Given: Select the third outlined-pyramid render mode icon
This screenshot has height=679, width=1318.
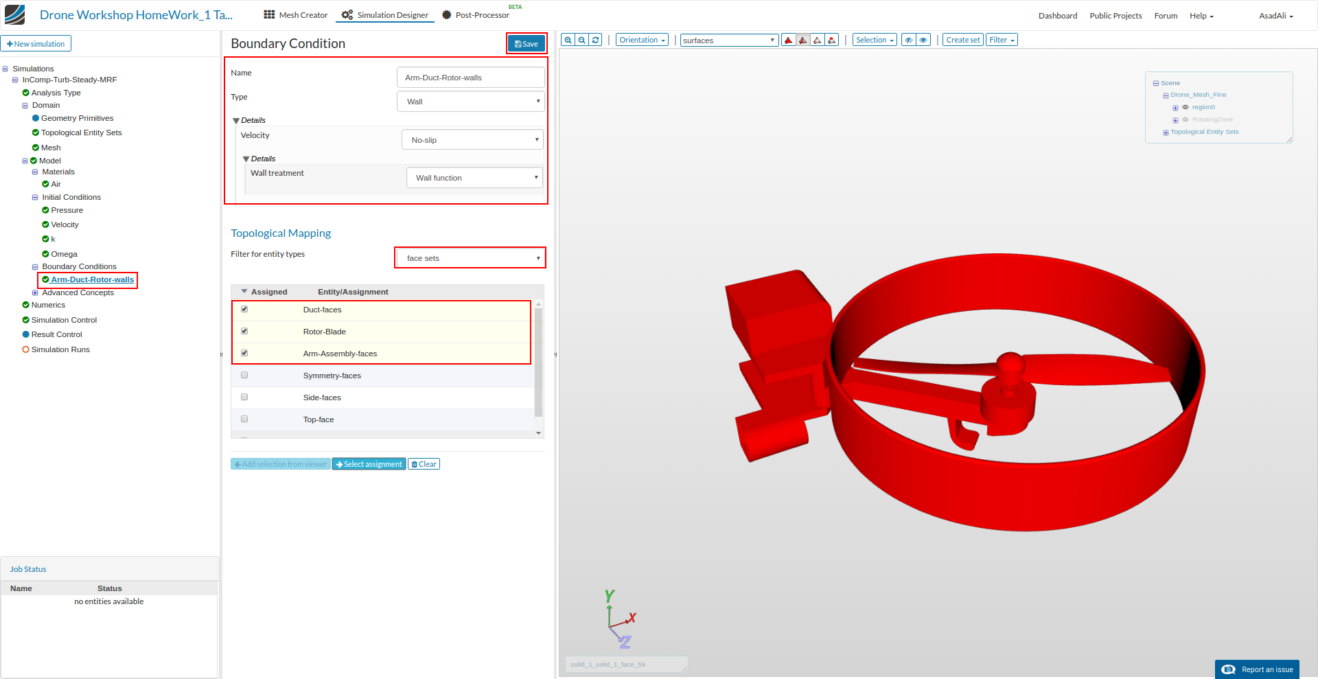Looking at the screenshot, I should (818, 40).
